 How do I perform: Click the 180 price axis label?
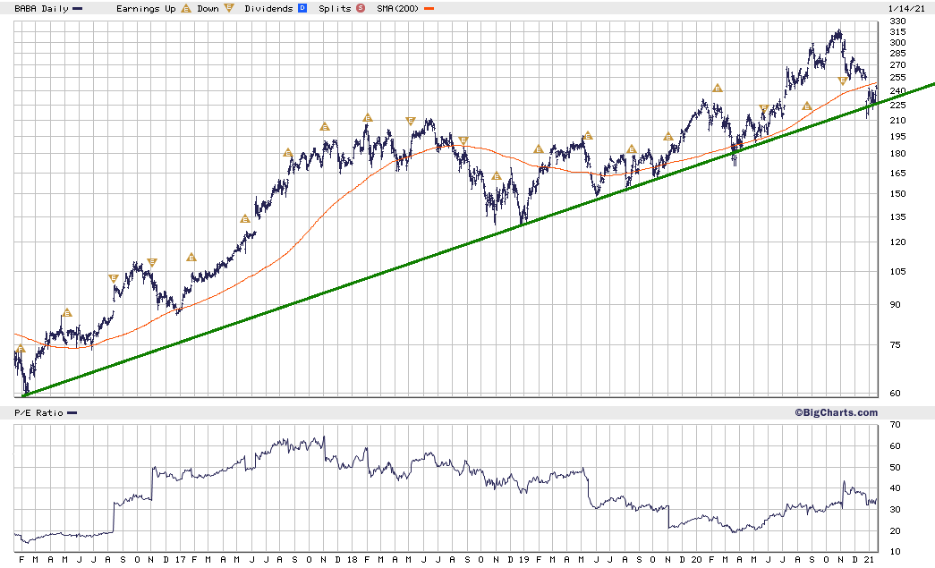click(x=897, y=154)
